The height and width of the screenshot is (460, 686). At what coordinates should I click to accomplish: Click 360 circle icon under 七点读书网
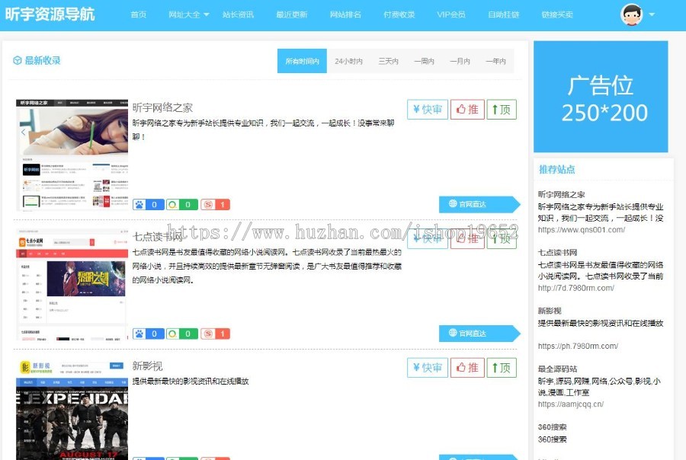pos(173,334)
